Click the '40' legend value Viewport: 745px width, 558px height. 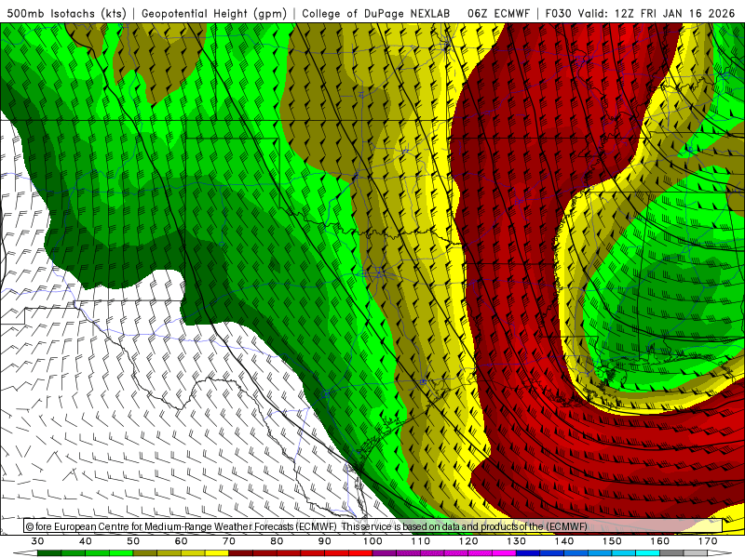(85, 541)
